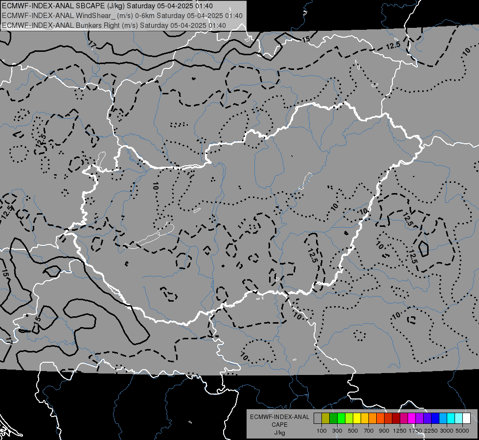479x440 pixels.
Task: Click the legend tick value 500
Action: [353, 431]
